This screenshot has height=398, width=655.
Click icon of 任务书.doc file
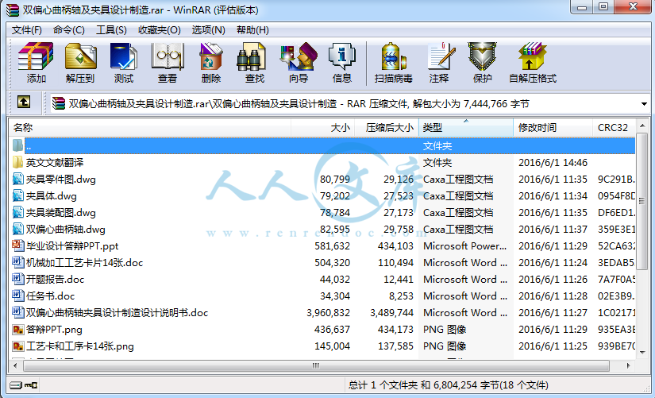point(18,296)
